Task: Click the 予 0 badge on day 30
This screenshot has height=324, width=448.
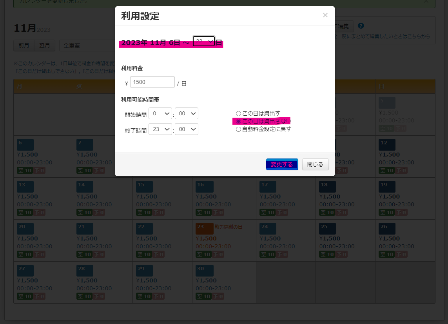Action: tap(218, 297)
